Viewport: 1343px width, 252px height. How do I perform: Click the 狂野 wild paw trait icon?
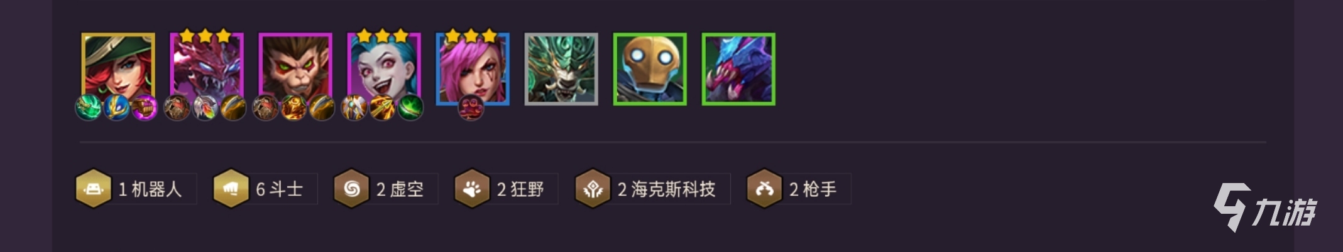pos(472,189)
